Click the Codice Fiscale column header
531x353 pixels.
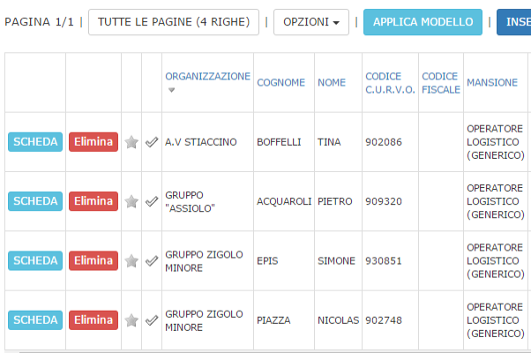coord(441,83)
